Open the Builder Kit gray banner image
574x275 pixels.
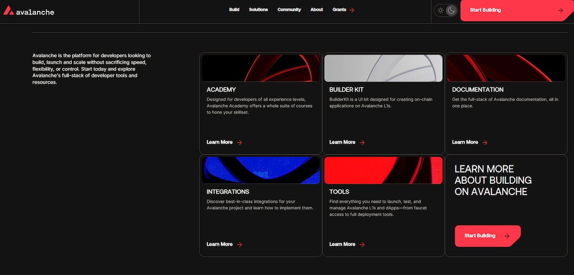(384, 68)
